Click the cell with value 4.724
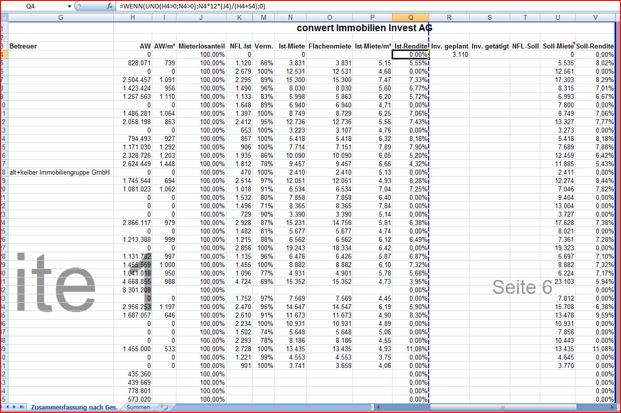 (239, 281)
